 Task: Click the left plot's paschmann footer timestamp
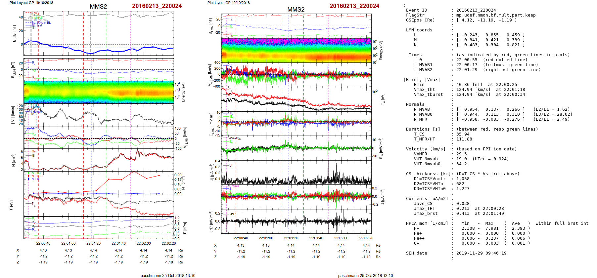click(x=168, y=275)
